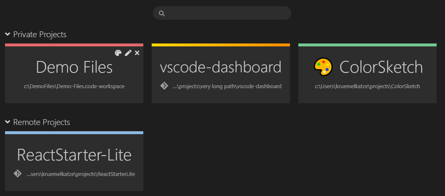Click the green color bar above ColorSketch

tap(367, 45)
